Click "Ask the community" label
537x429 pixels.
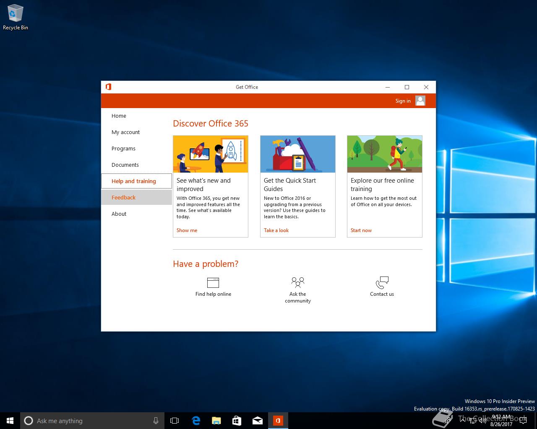tap(298, 297)
